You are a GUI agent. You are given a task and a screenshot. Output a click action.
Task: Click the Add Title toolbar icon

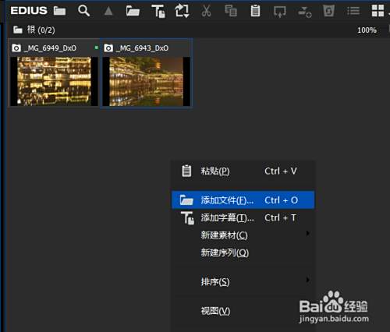coord(158,11)
